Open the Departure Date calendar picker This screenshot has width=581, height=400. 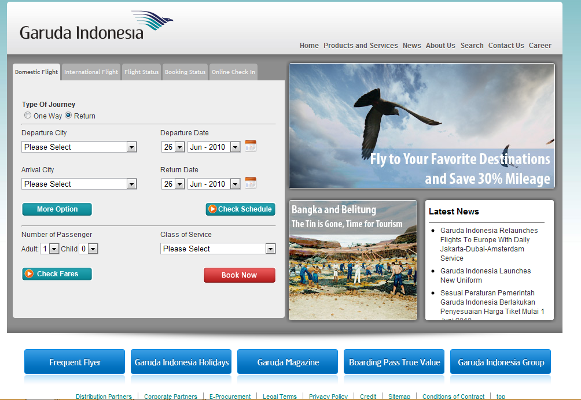click(250, 146)
